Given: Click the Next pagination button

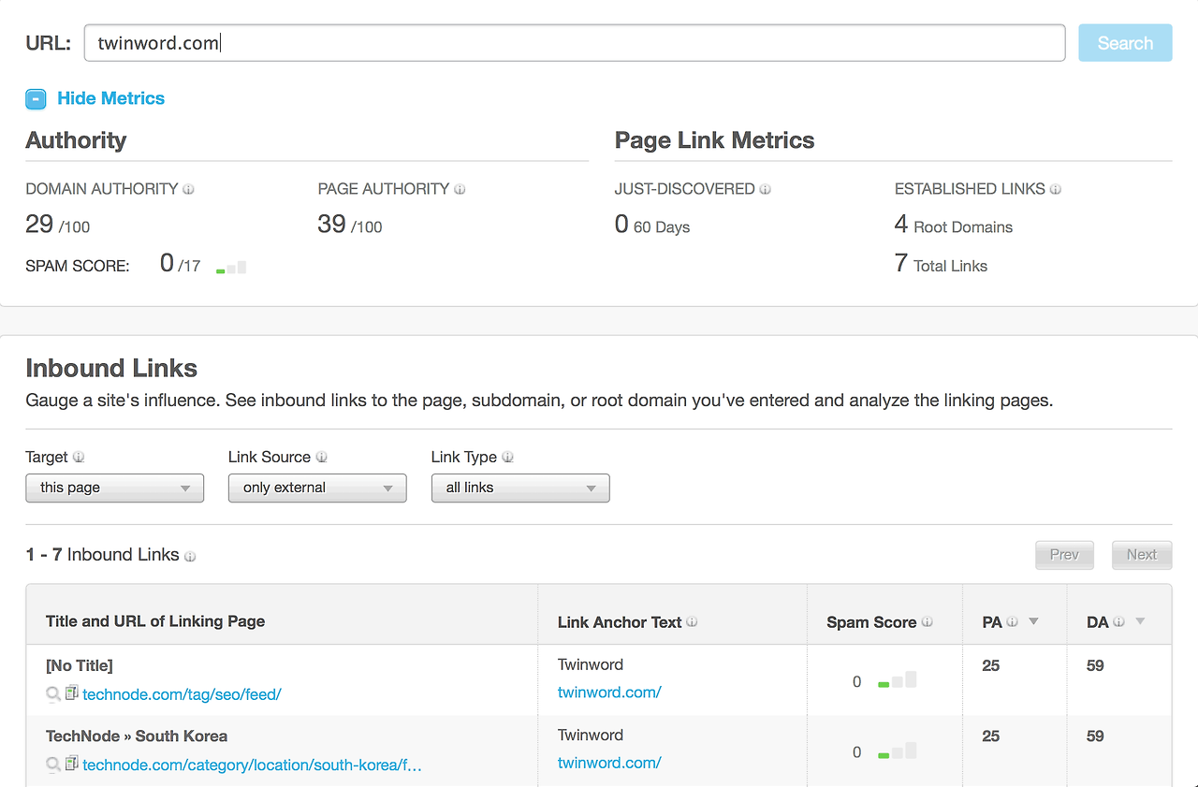Looking at the screenshot, I should [1141, 554].
